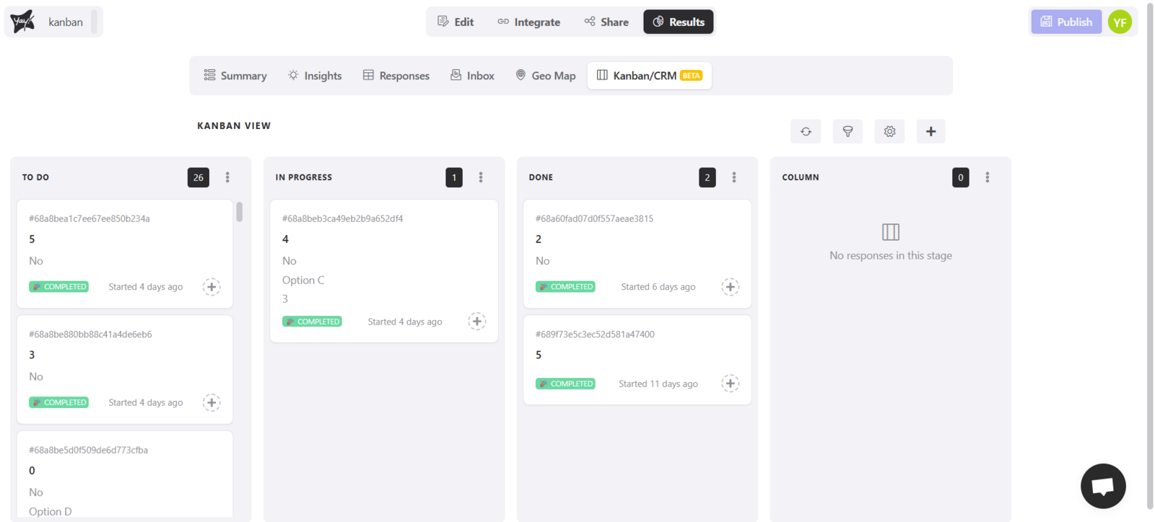This screenshot has width=1155, height=522.
Task: Click the YF user avatar
Action: tap(1120, 22)
